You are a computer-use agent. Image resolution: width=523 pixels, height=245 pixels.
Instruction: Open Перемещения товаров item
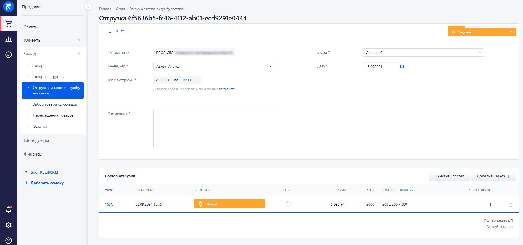[53, 115]
